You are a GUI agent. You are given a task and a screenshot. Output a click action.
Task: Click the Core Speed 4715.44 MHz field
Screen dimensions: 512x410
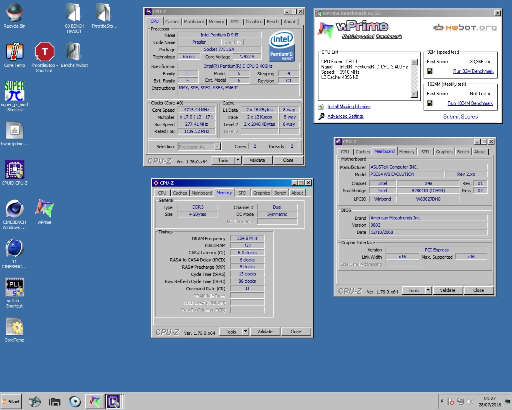196,110
